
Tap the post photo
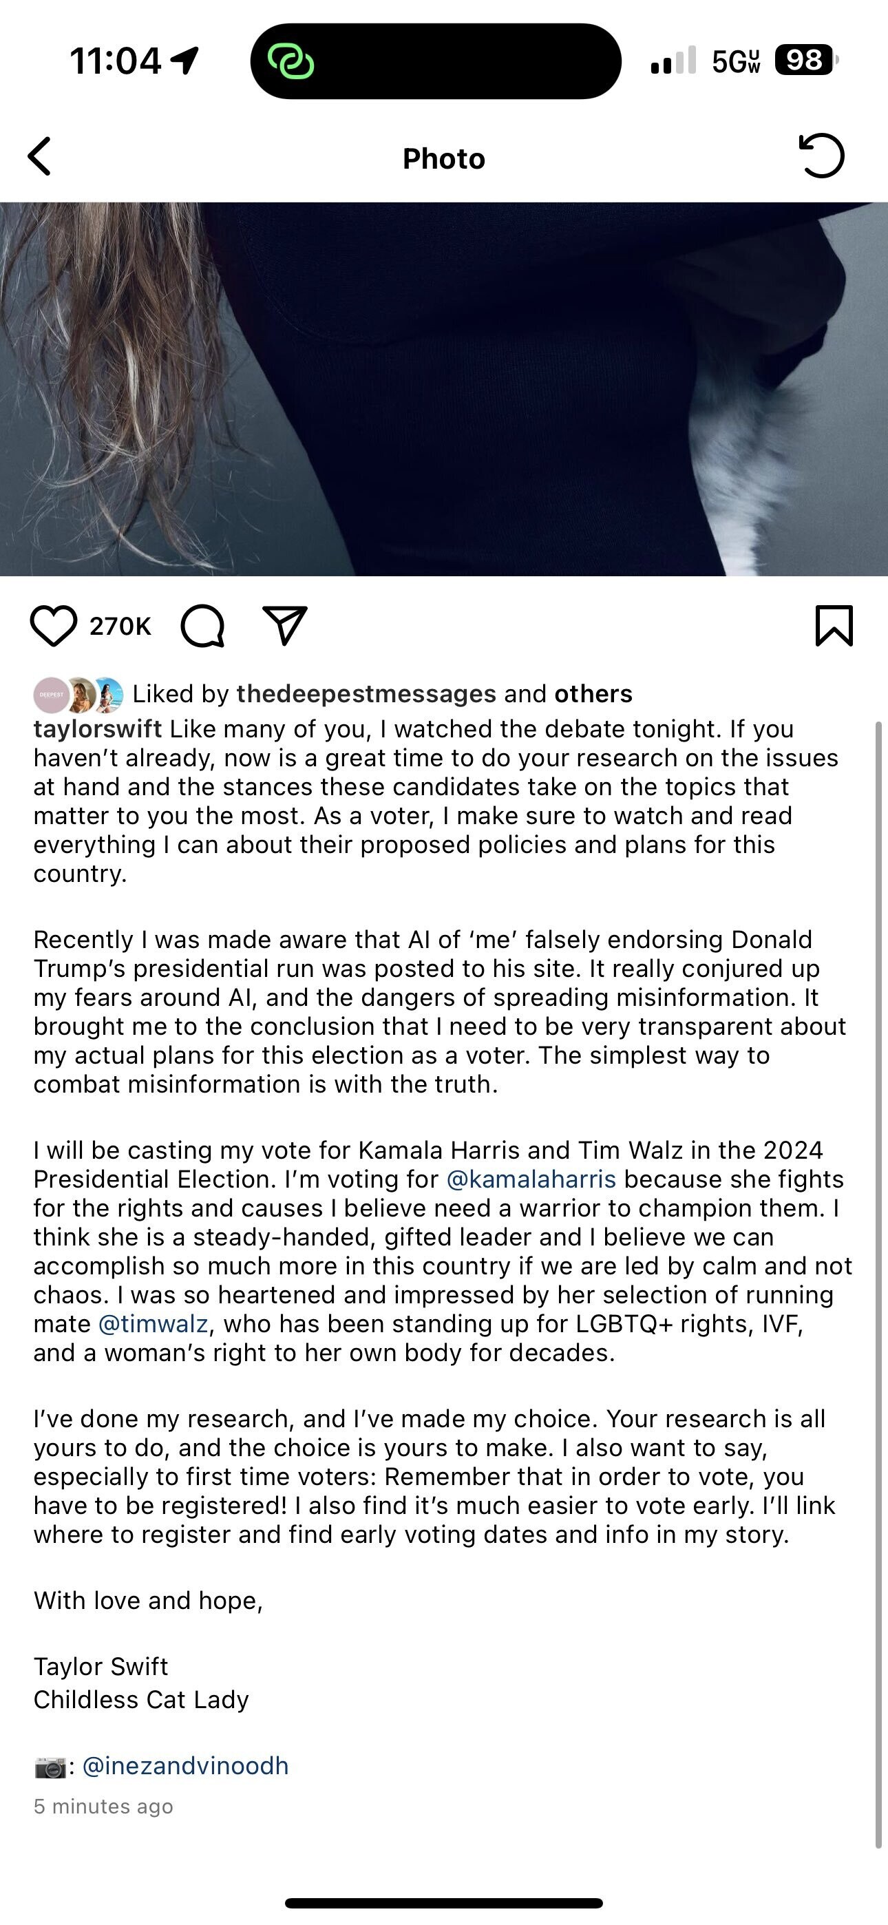pos(444,388)
